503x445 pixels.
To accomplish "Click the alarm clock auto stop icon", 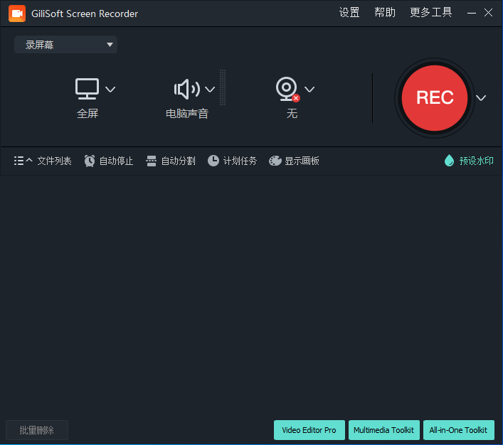I will click(90, 161).
